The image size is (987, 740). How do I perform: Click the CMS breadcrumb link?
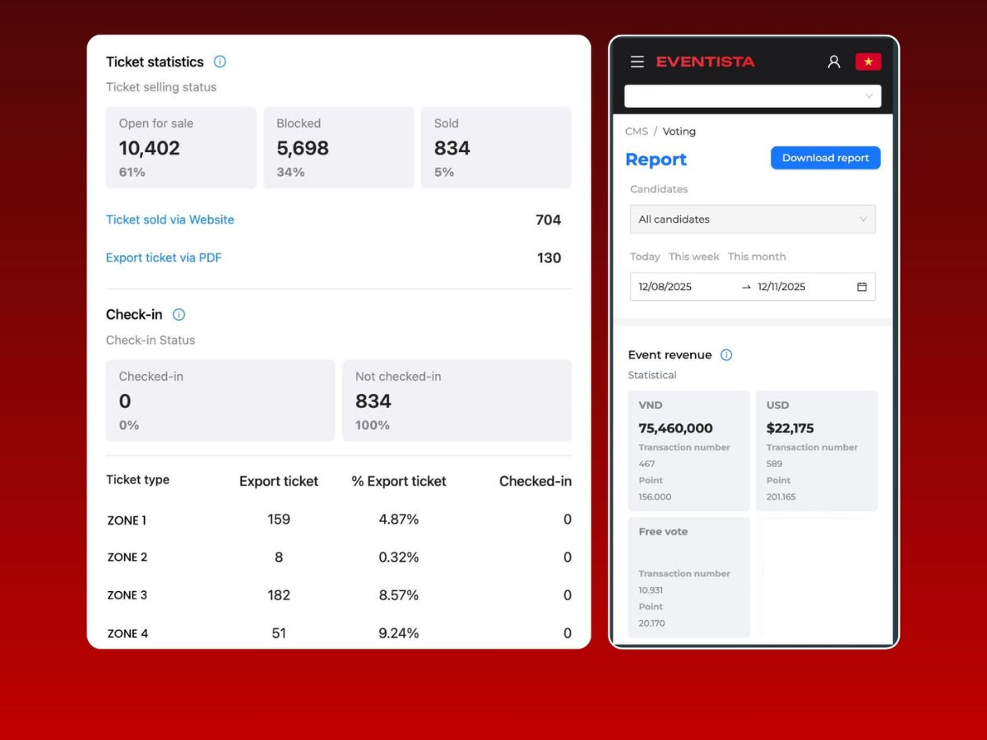tap(636, 132)
